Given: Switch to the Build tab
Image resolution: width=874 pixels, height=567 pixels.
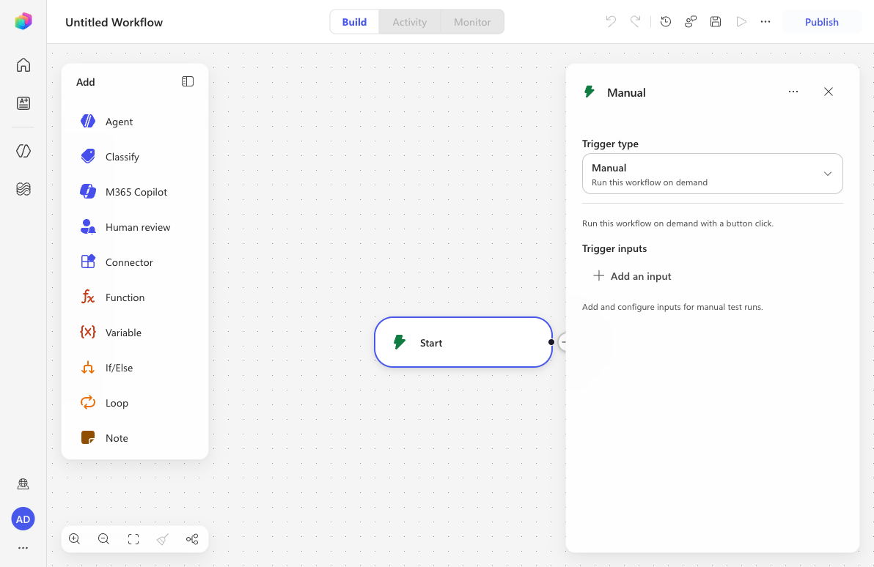Looking at the screenshot, I should (354, 22).
